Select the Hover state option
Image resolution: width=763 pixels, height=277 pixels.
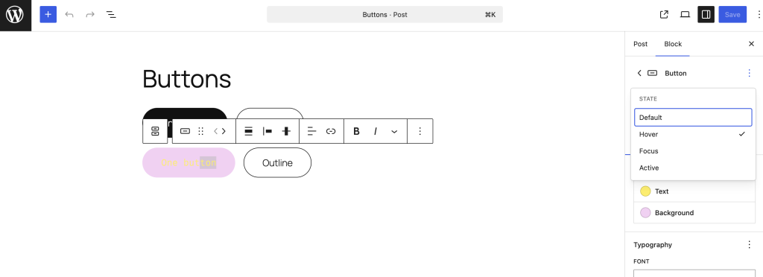[693, 134]
